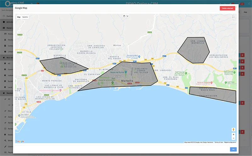
Task: Click the URB. EL REAL PANORAMA label
Action: 171,78
